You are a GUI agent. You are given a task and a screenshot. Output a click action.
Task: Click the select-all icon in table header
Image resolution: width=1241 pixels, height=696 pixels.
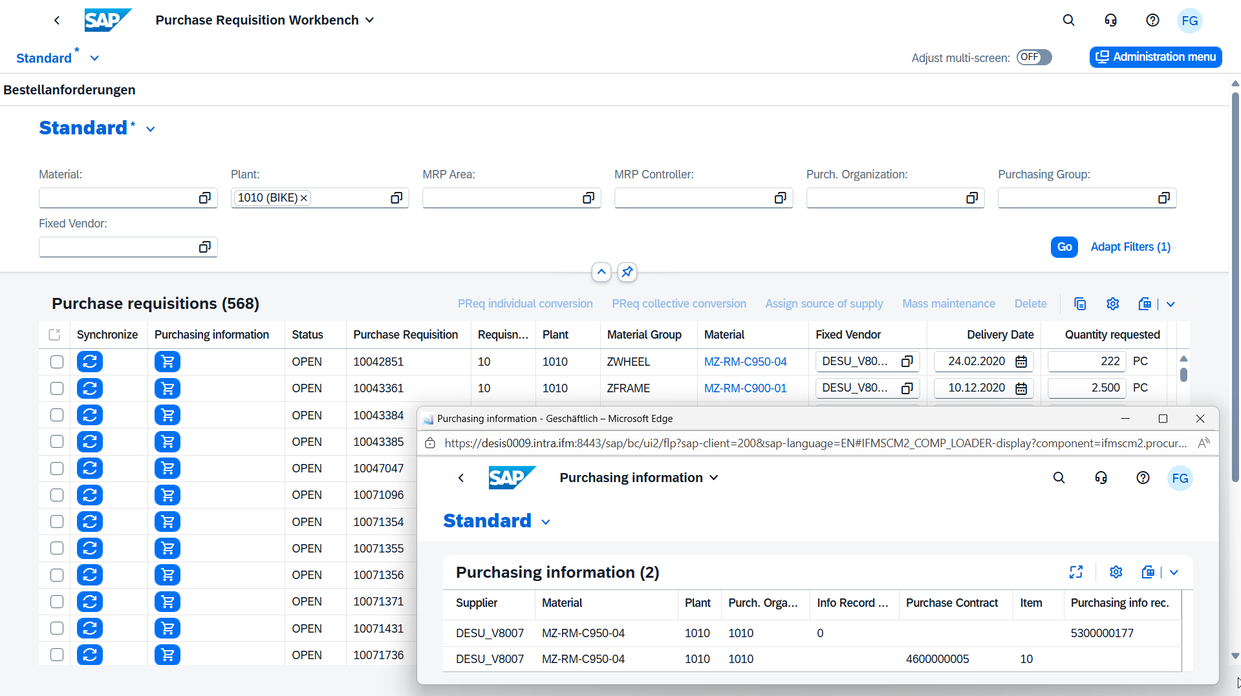[x=54, y=334]
